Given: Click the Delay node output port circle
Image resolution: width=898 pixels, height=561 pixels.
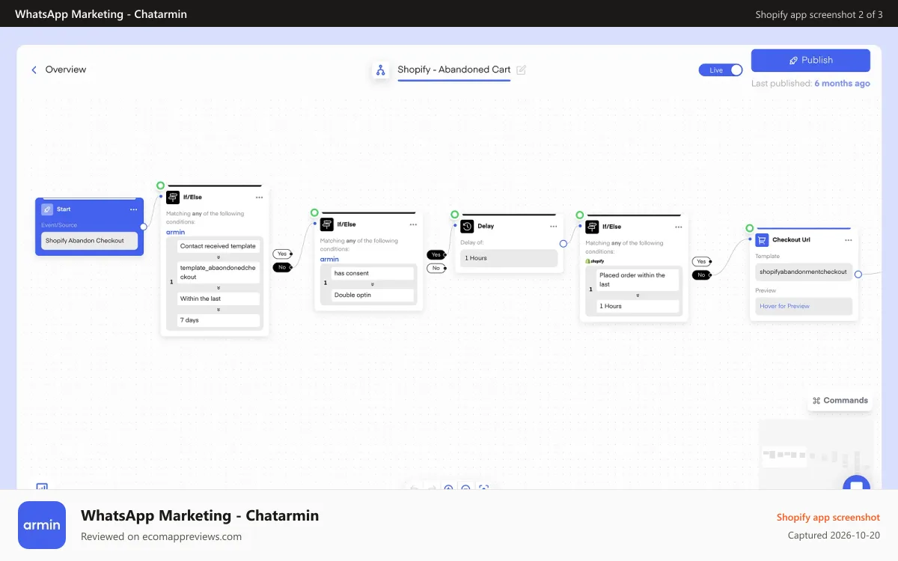Looking at the screenshot, I should [x=563, y=243].
